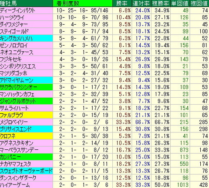The width and height of the screenshot is (209, 188).
Task: Select the サムライハート sire name
Action: 14,108
